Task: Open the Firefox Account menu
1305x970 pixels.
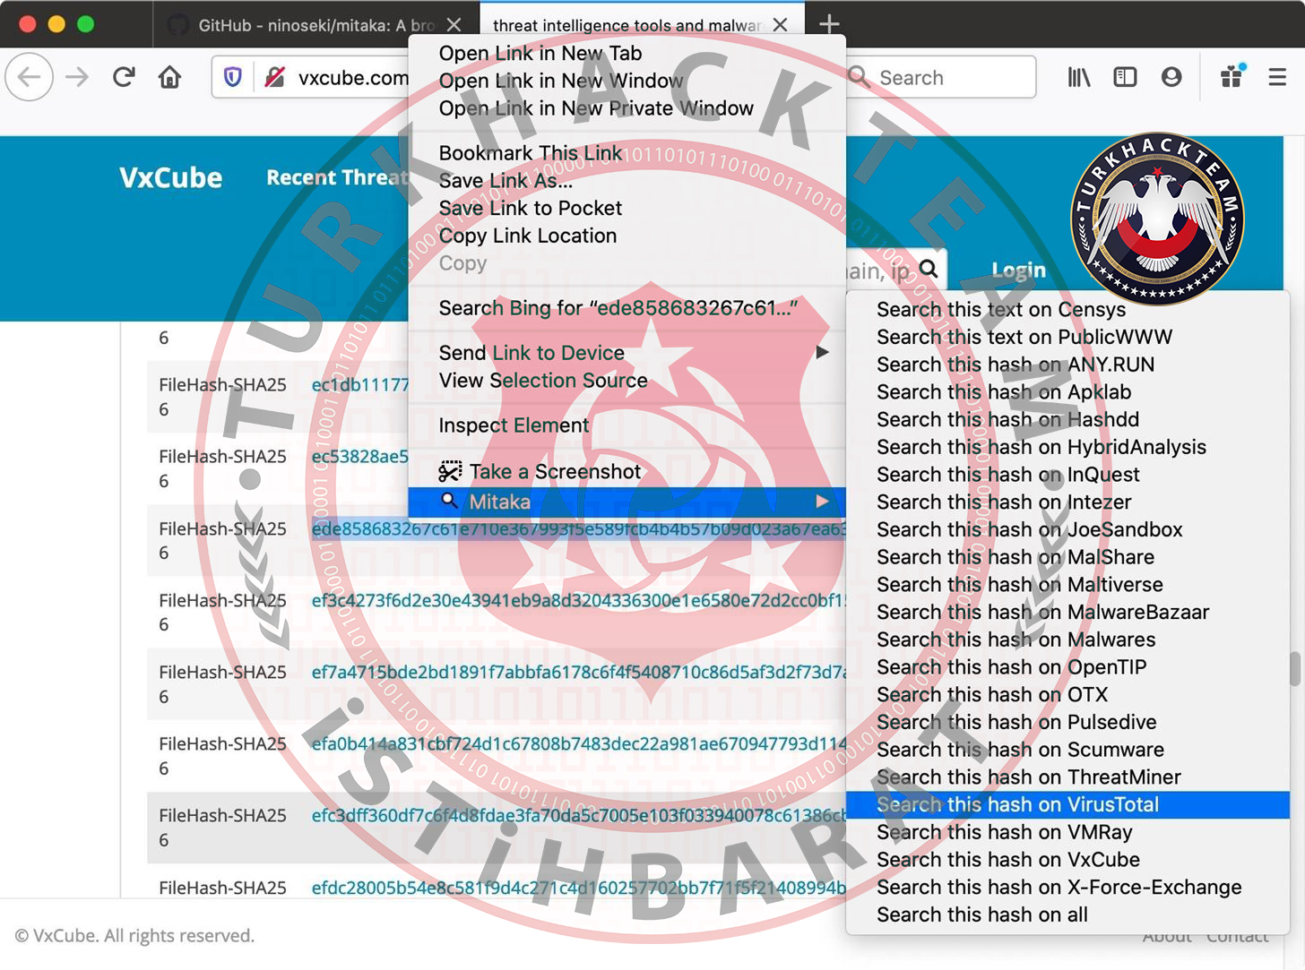Action: coord(1171,77)
